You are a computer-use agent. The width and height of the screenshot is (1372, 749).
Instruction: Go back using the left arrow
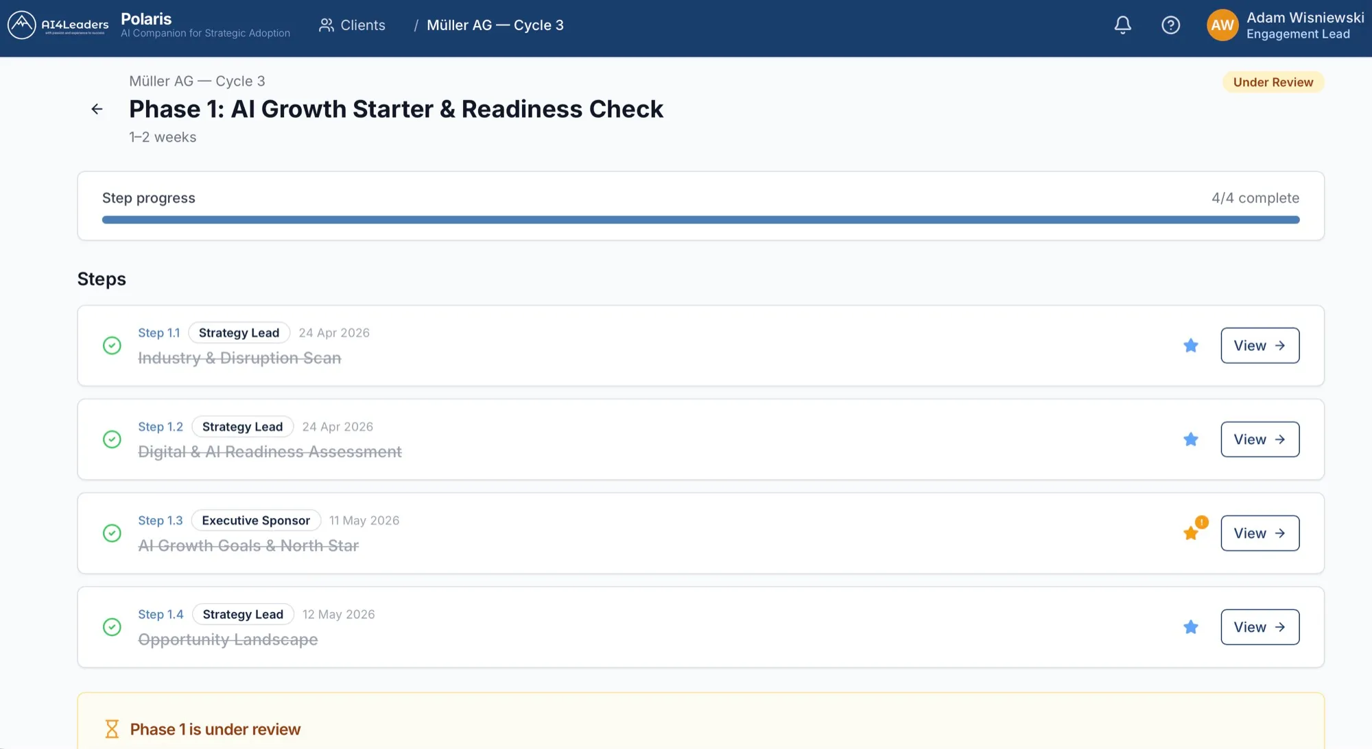[x=97, y=109]
